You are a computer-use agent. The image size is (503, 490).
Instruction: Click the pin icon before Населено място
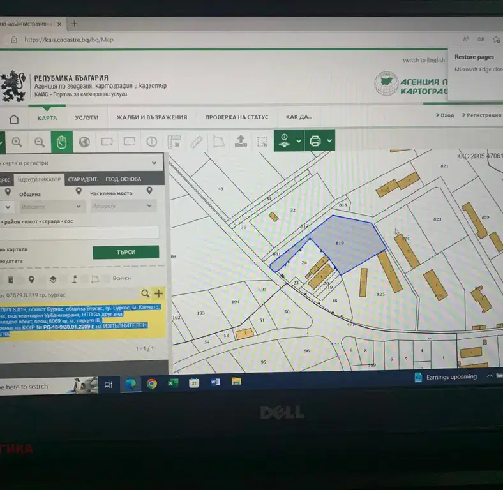(79, 191)
